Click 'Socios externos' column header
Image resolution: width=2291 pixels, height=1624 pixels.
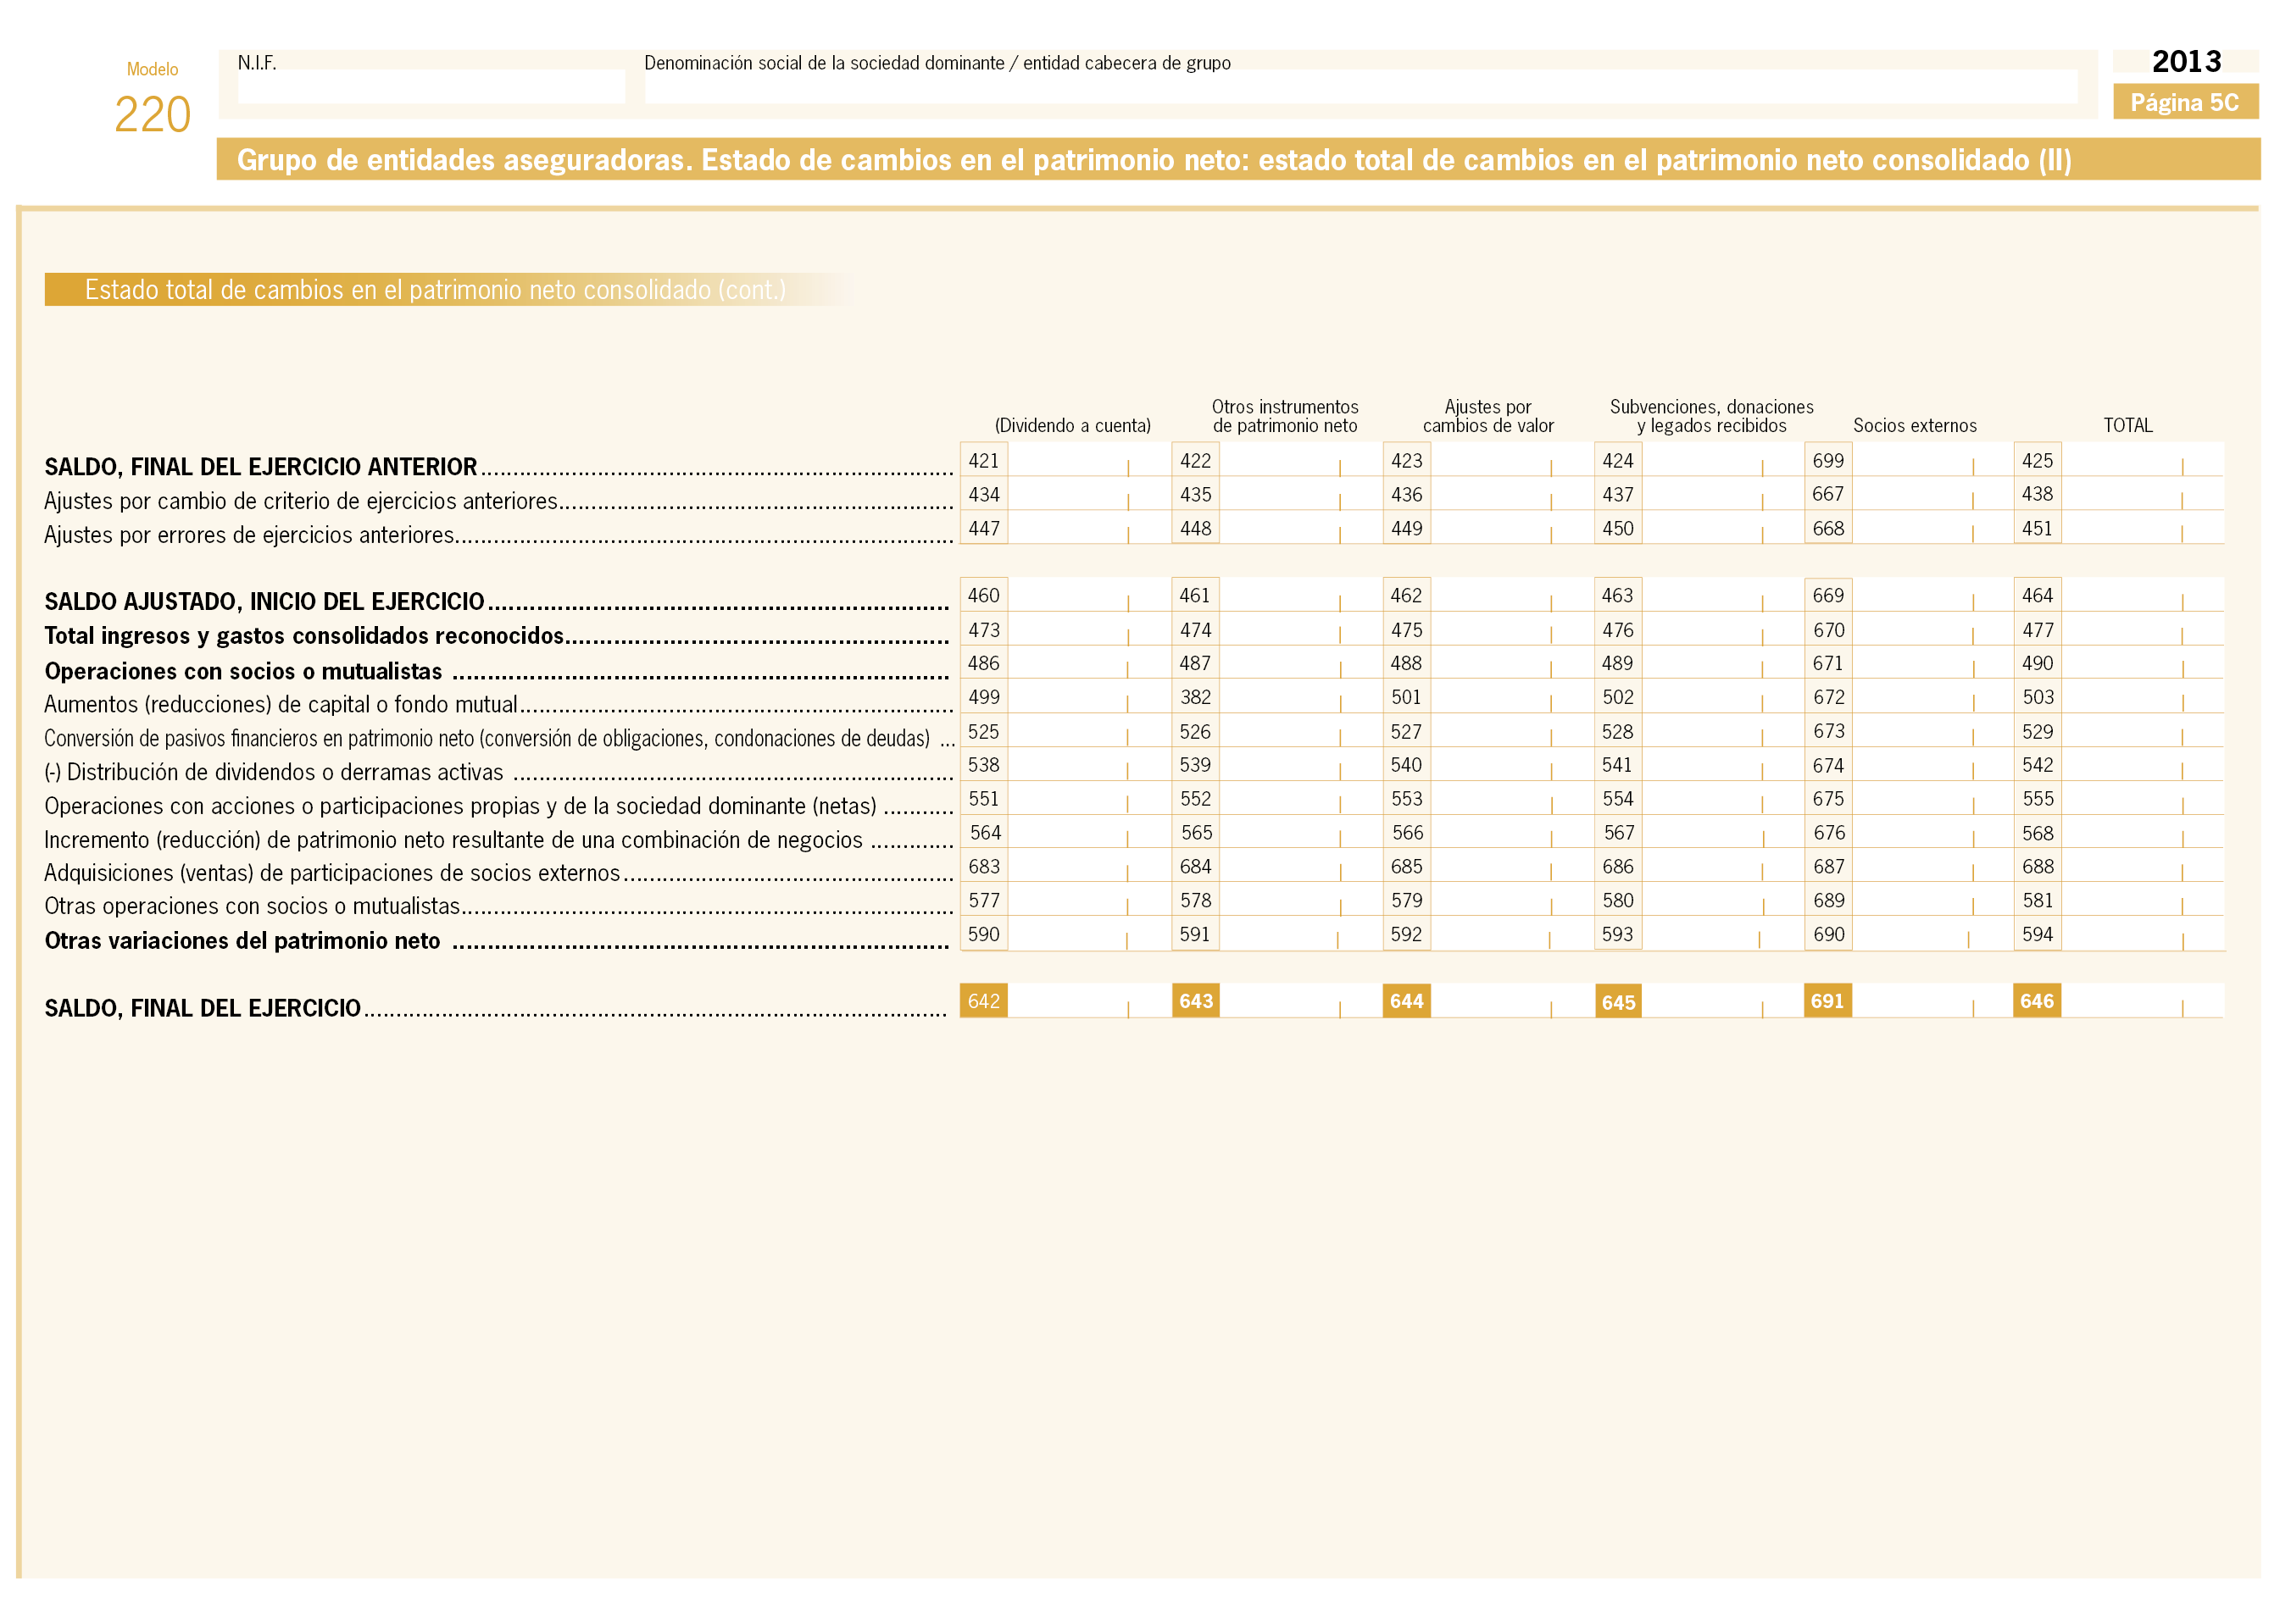[1914, 425]
